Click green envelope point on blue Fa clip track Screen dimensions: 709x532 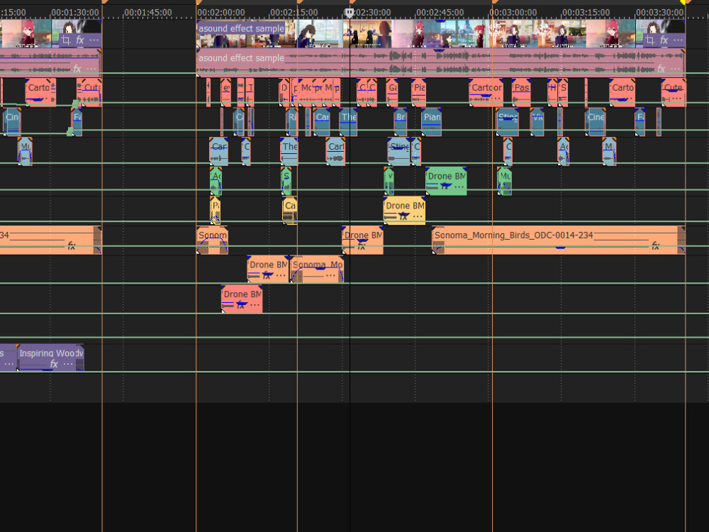pos(70,132)
